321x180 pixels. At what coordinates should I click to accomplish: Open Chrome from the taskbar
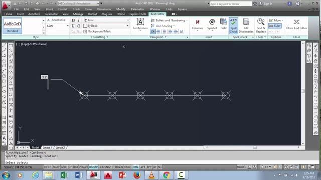pyautogui.click(x=166, y=175)
